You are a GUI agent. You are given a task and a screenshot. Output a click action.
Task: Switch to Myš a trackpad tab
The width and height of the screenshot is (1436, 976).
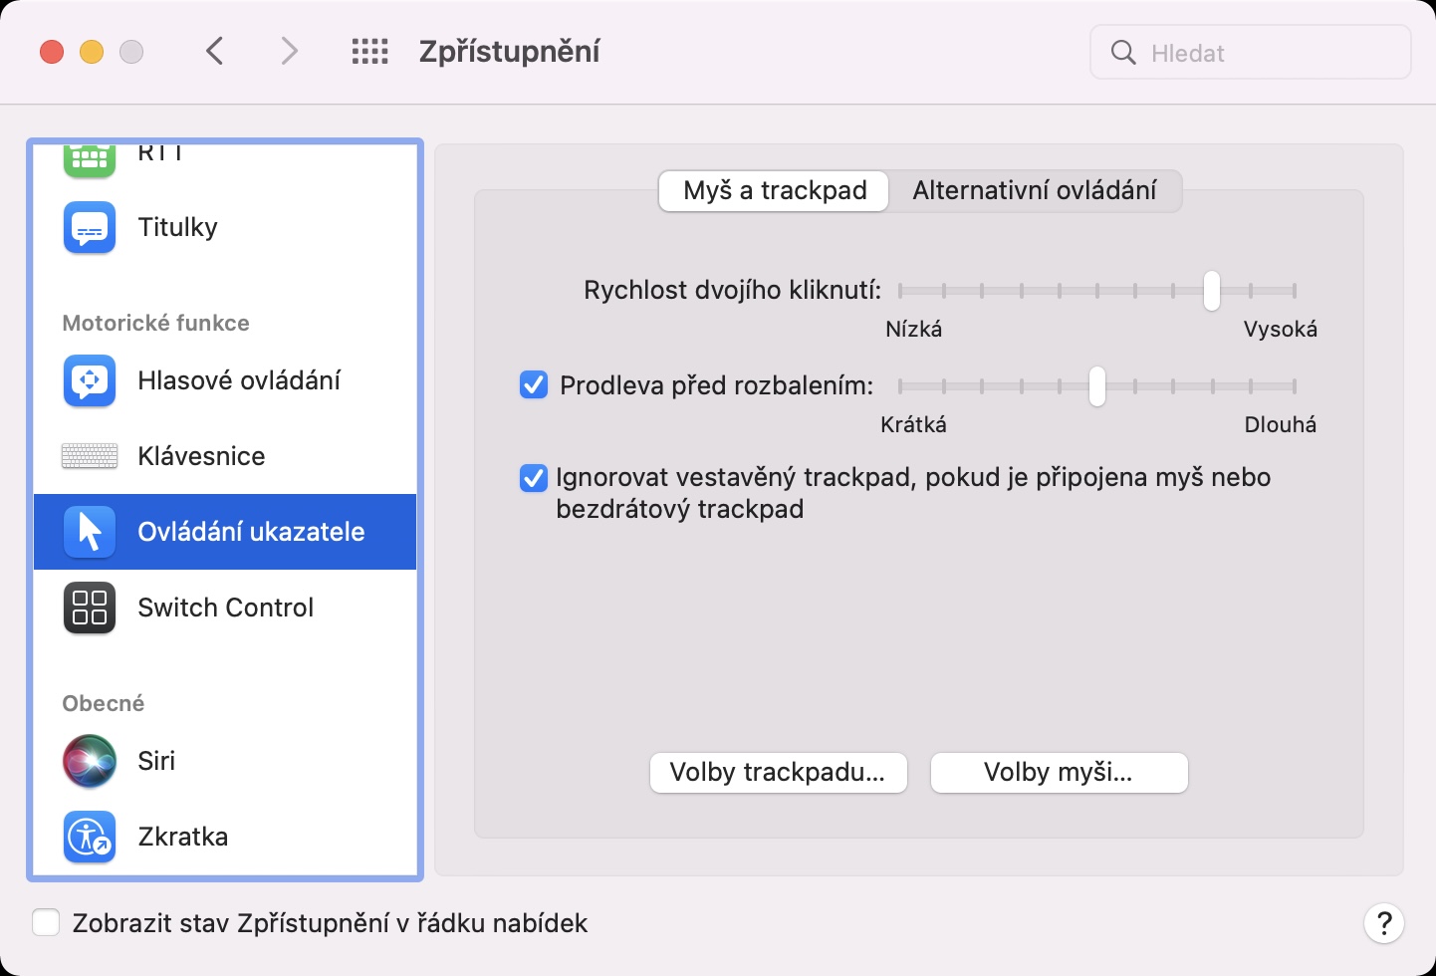[775, 190]
